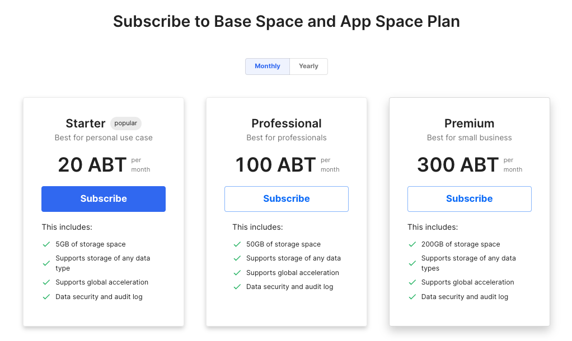572x341 pixels.
Task: Click the Professional plan title
Action: pos(286,124)
